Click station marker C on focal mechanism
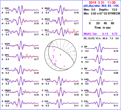The width and height of the screenshot is (121, 110). click(x=64, y=66)
